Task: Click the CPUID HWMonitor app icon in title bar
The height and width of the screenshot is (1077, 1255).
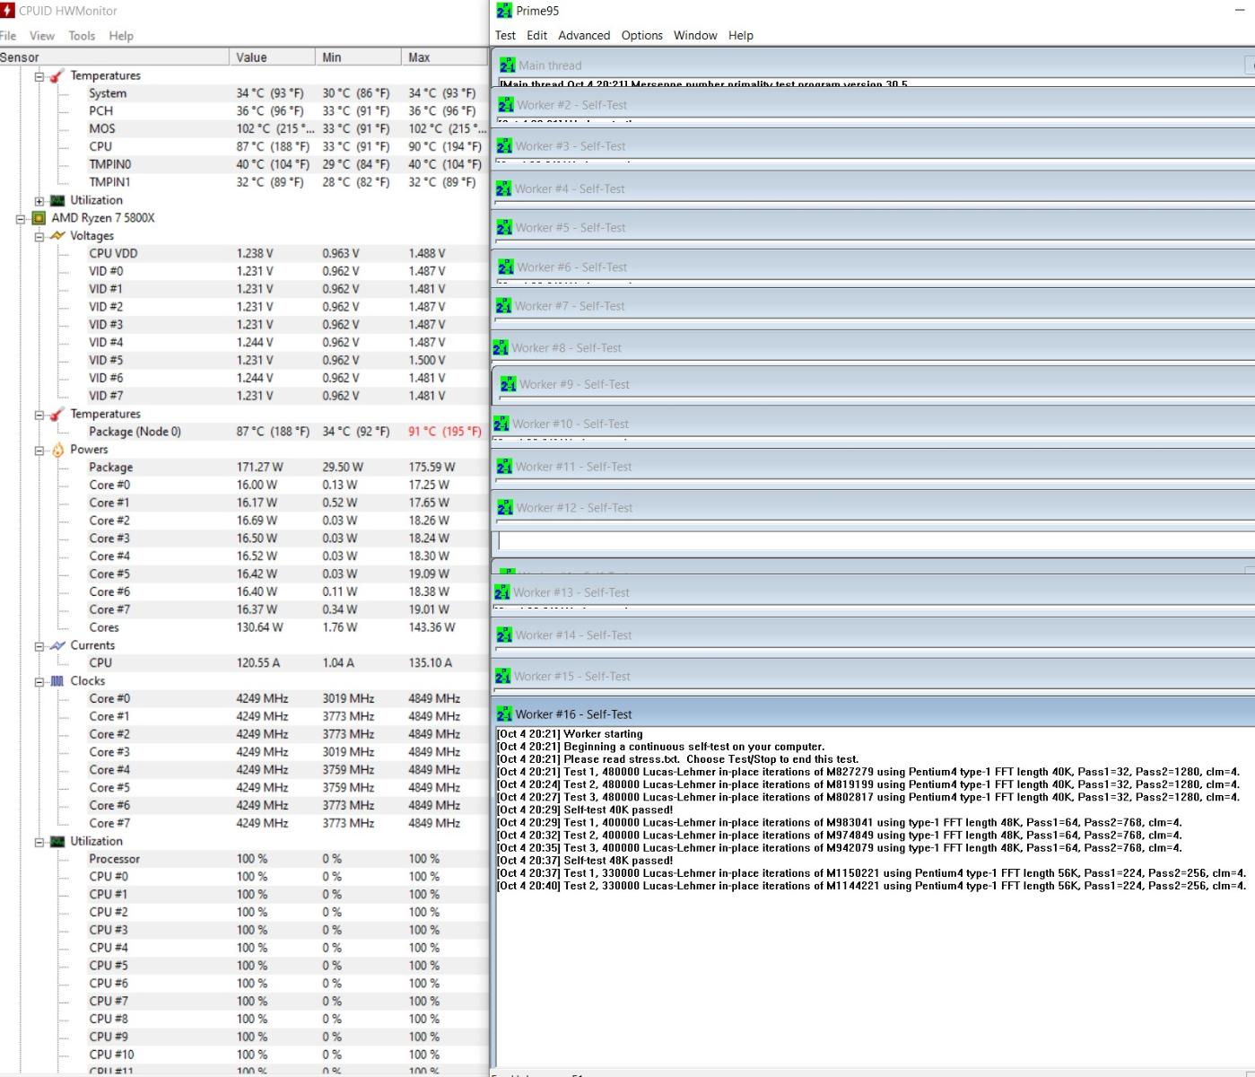Action: pos(8,11)
